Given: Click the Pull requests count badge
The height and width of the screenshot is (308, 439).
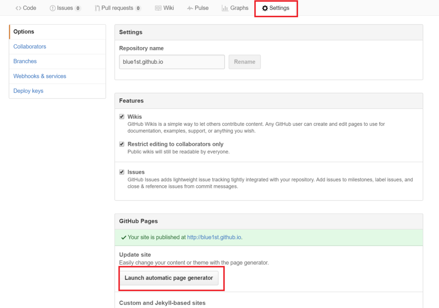Looking at the screenshot, I should tap(138, 9).
